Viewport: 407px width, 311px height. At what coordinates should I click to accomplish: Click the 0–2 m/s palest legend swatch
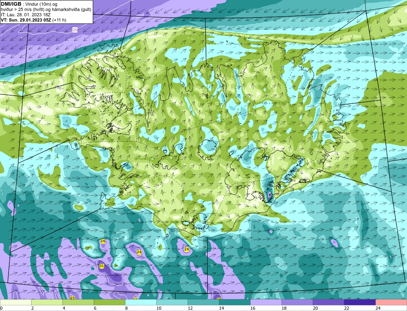coord(15,302)
